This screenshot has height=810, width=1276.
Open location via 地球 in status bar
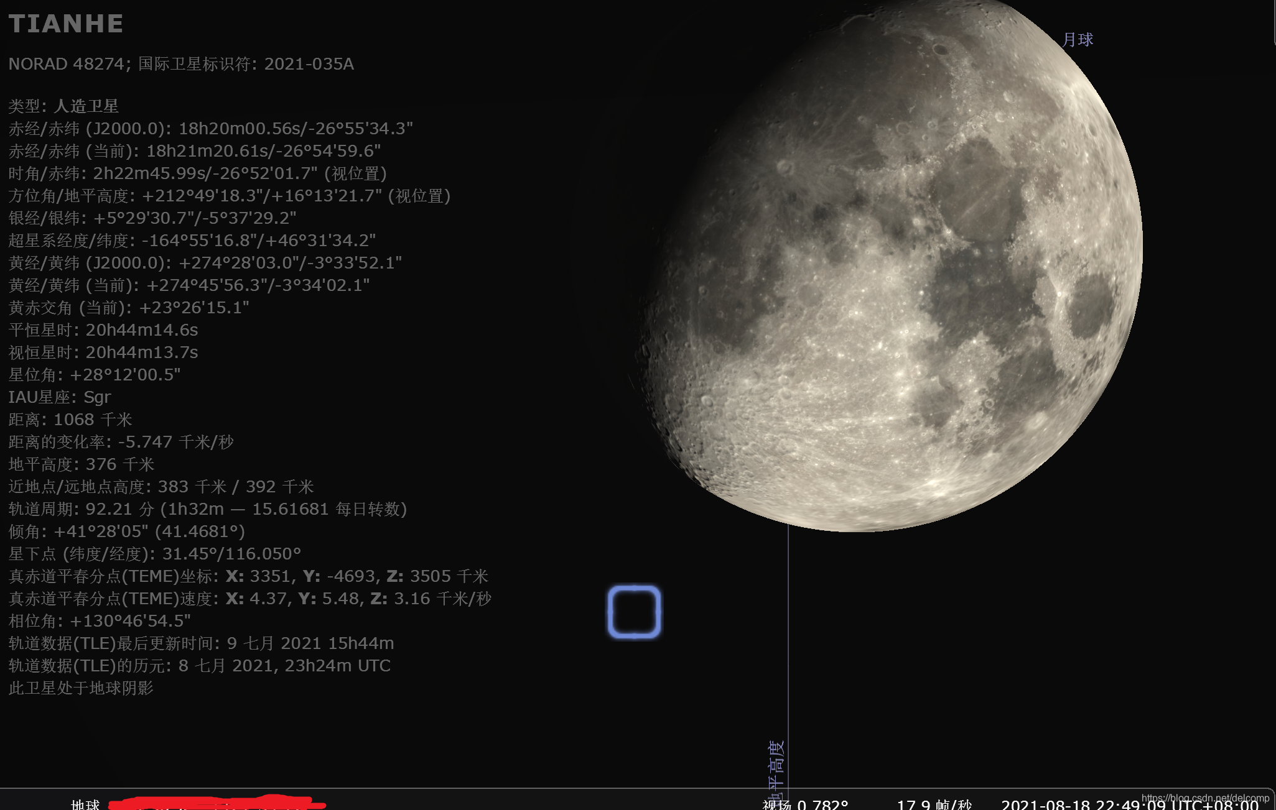(x=86, y=804)
